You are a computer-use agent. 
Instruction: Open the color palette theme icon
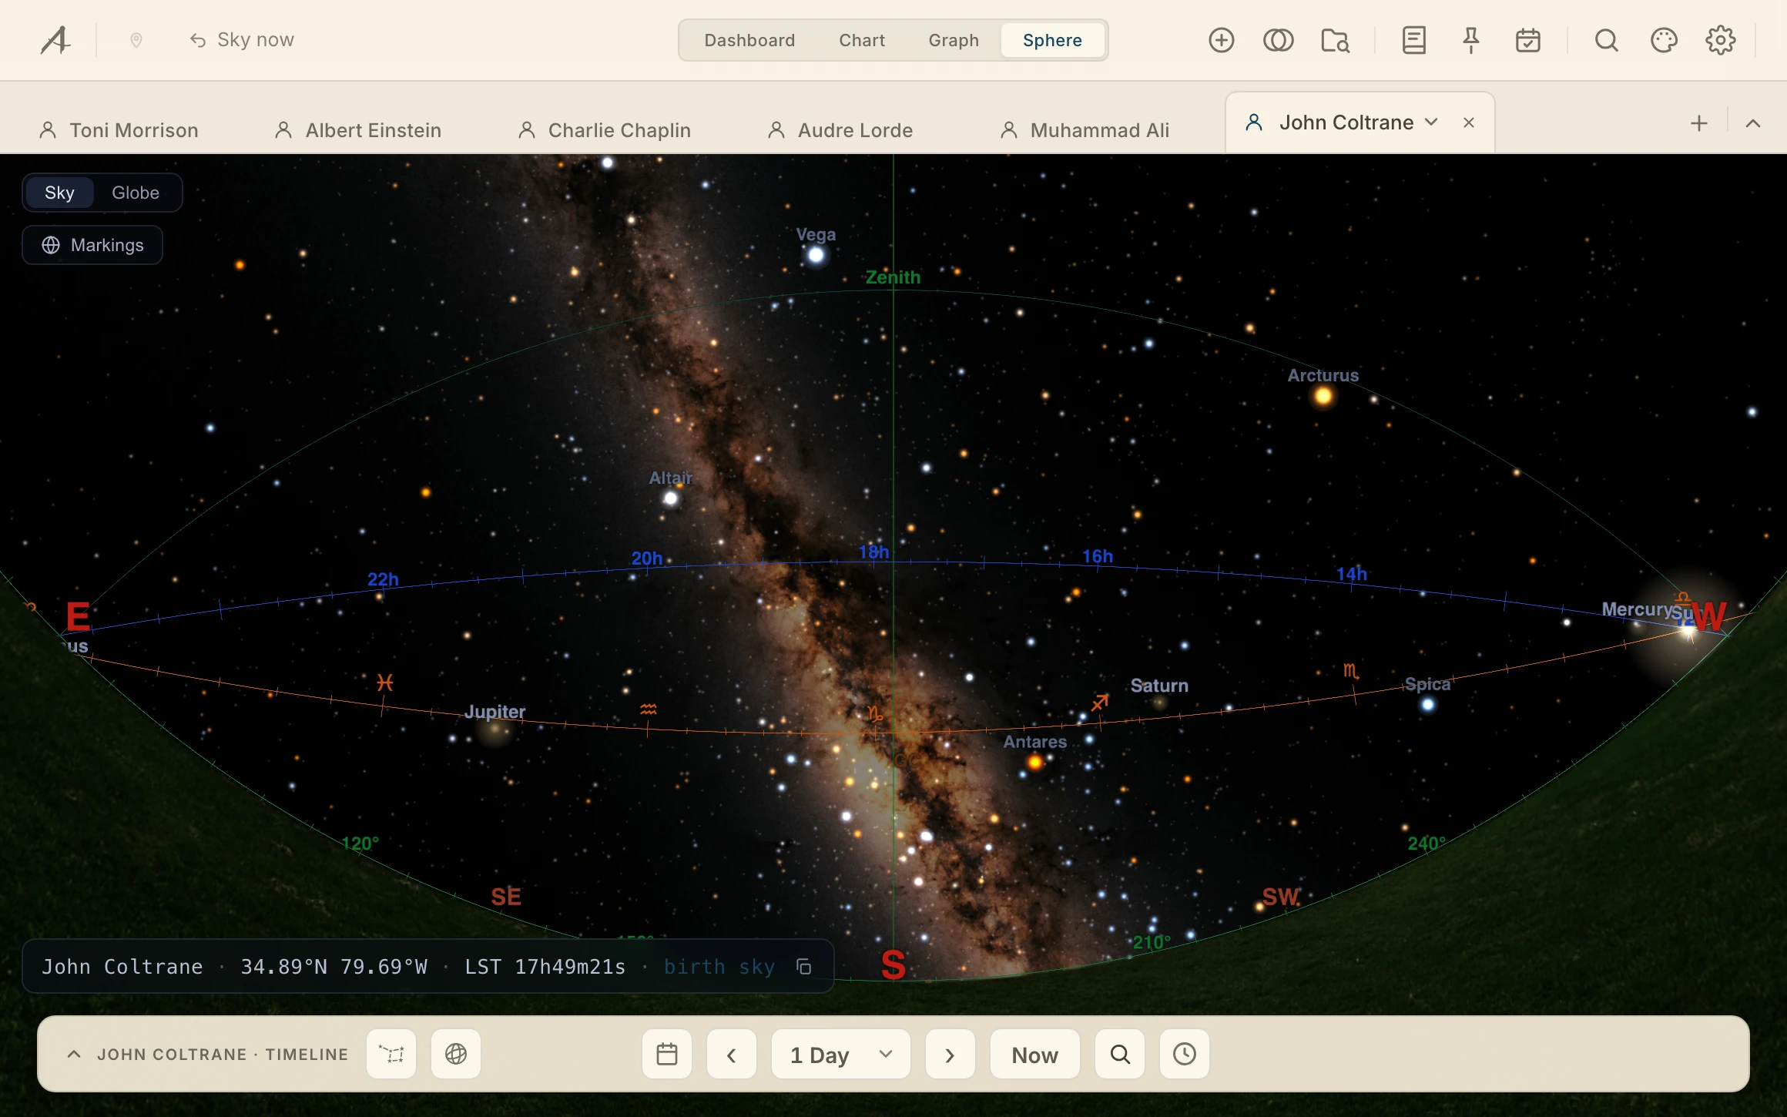point(1664,40)
